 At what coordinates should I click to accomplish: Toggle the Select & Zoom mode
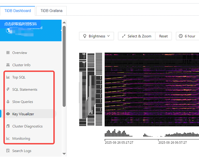point(137,36)
